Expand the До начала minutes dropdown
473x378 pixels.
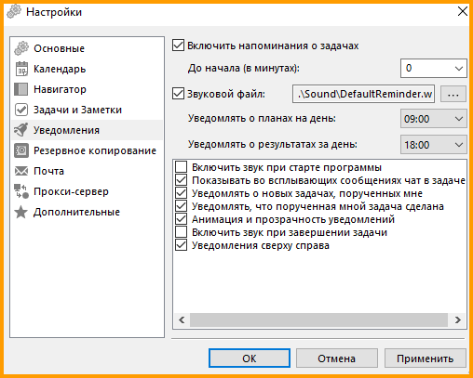(x=434, y=68)
